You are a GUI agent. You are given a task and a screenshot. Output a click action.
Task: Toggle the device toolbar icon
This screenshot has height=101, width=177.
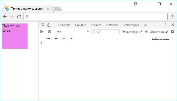click(49, 25)
